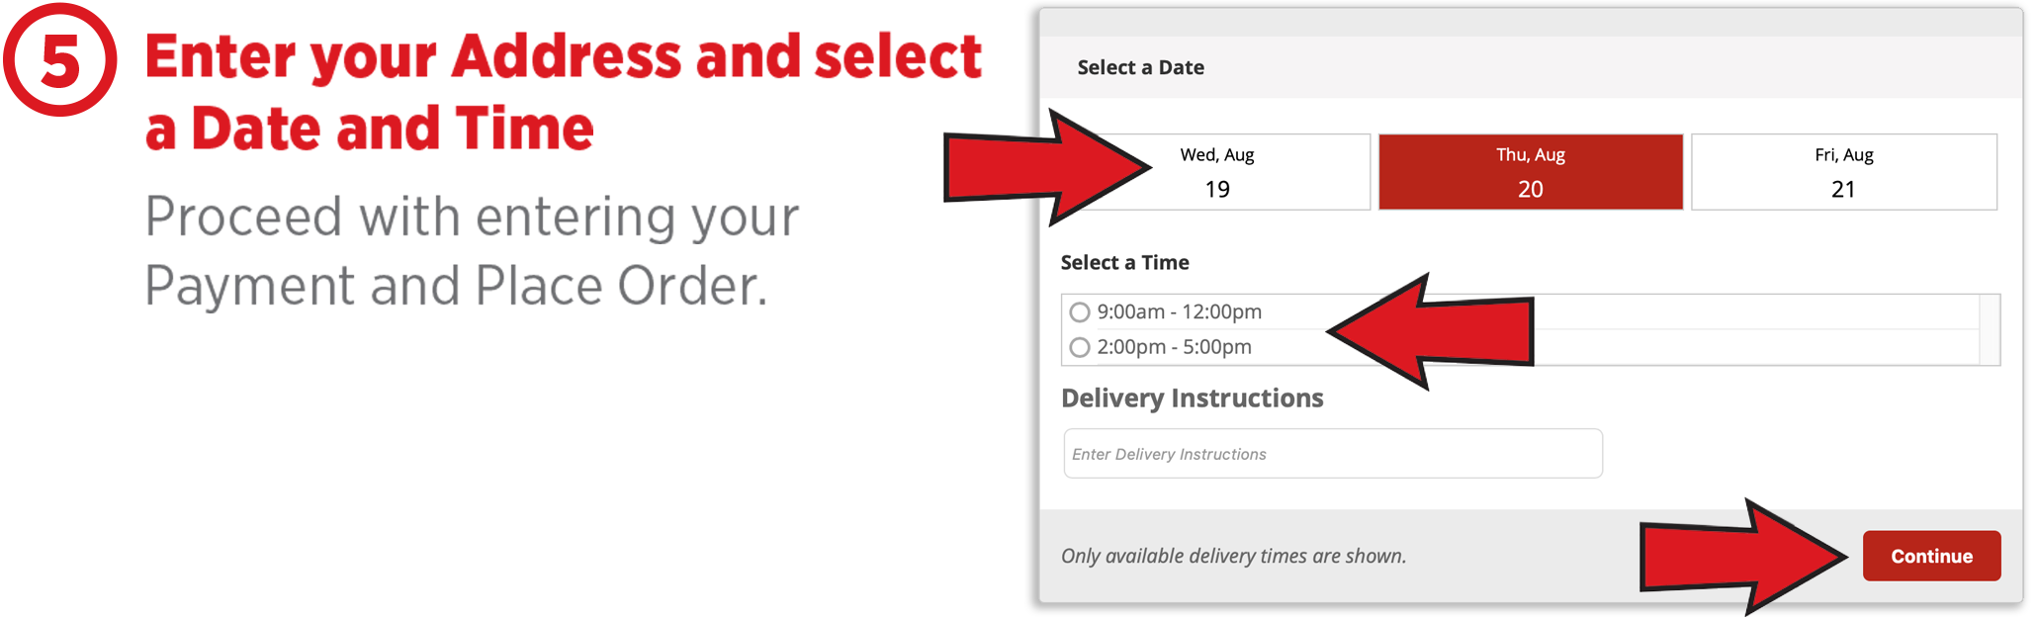The image size is (2037, 619).
Task: Select the 2:00pm - 5:00pm radio button
Action: [1080, 347]
